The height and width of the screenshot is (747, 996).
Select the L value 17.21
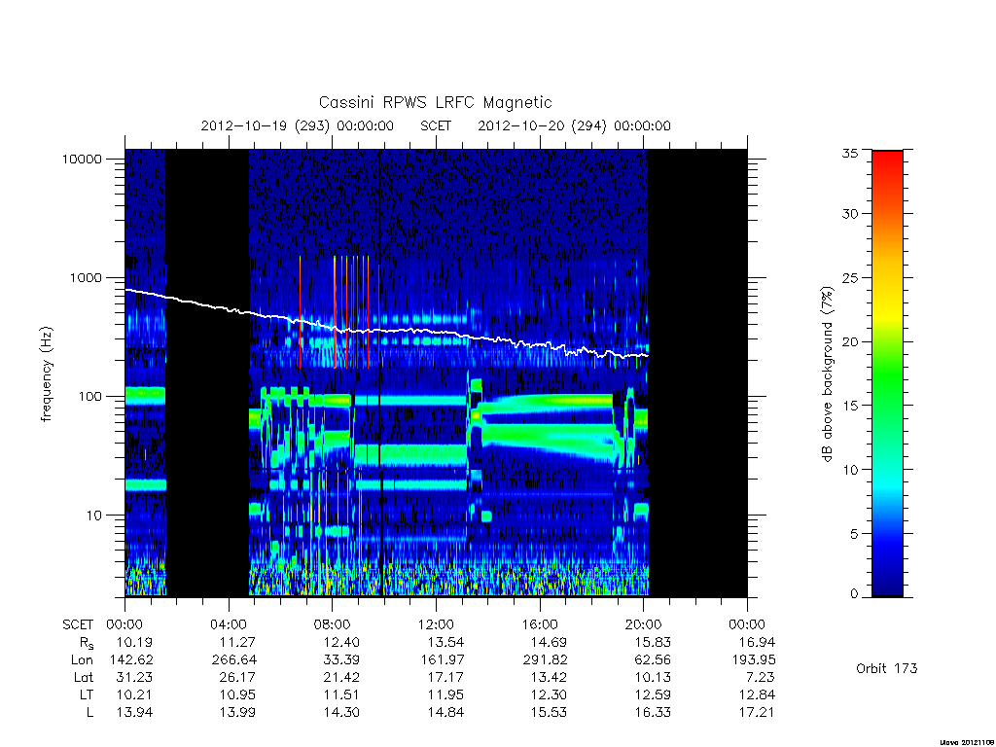[757, 713]
